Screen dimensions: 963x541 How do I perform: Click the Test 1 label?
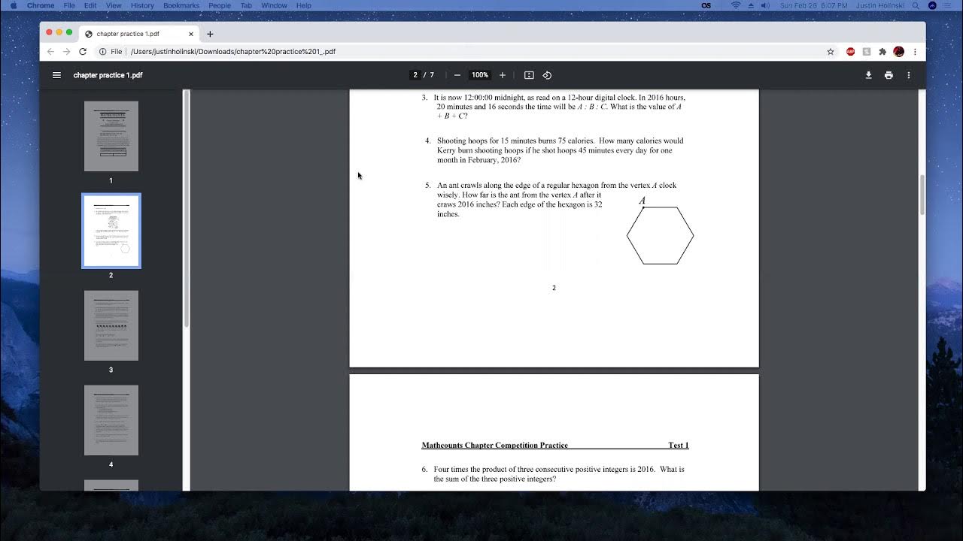pyautogui.click(x=678, y=446)
